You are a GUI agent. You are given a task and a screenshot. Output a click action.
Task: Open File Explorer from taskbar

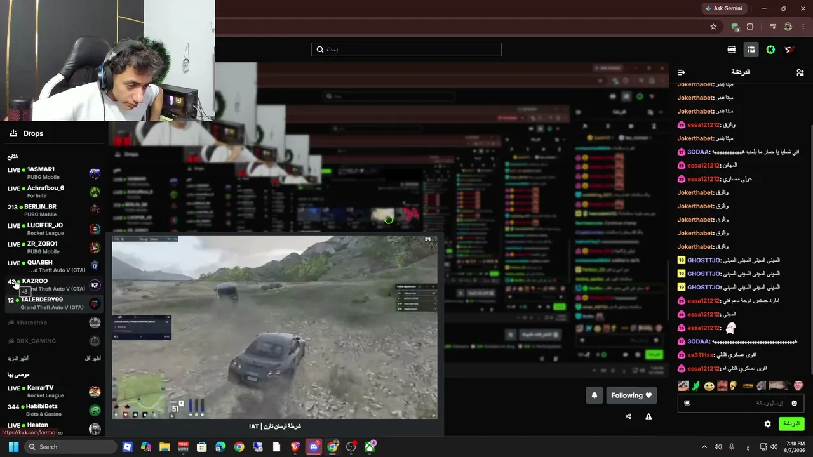click(x=165, y=447)
